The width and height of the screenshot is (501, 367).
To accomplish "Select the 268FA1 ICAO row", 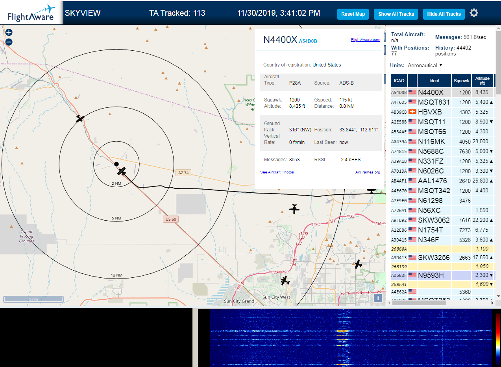I will click(x=442, y=284).
